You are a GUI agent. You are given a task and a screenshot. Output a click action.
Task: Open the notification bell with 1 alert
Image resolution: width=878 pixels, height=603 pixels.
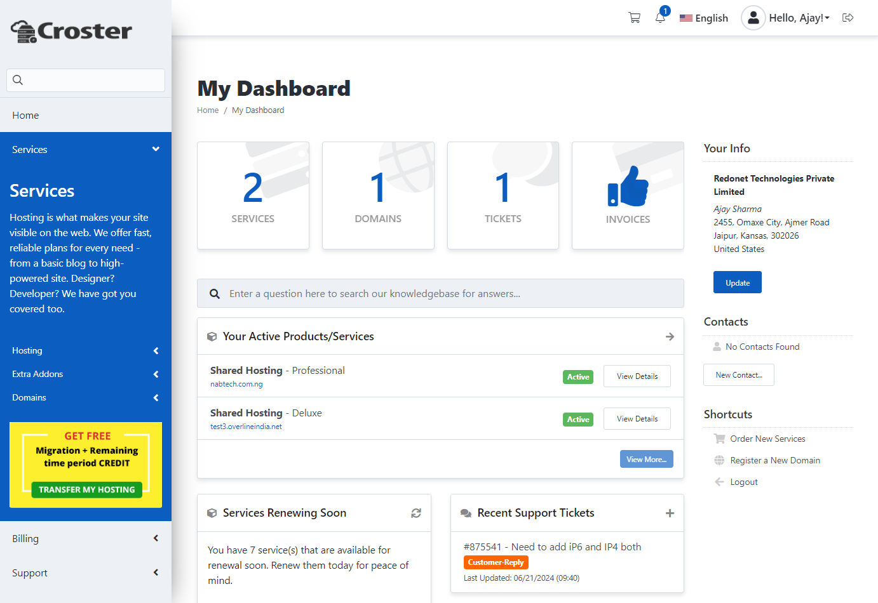pos(660,17)
